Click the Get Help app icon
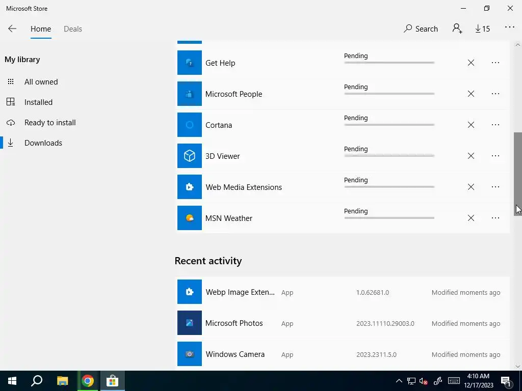Viewport: 522px width, 391px height. 190,63
